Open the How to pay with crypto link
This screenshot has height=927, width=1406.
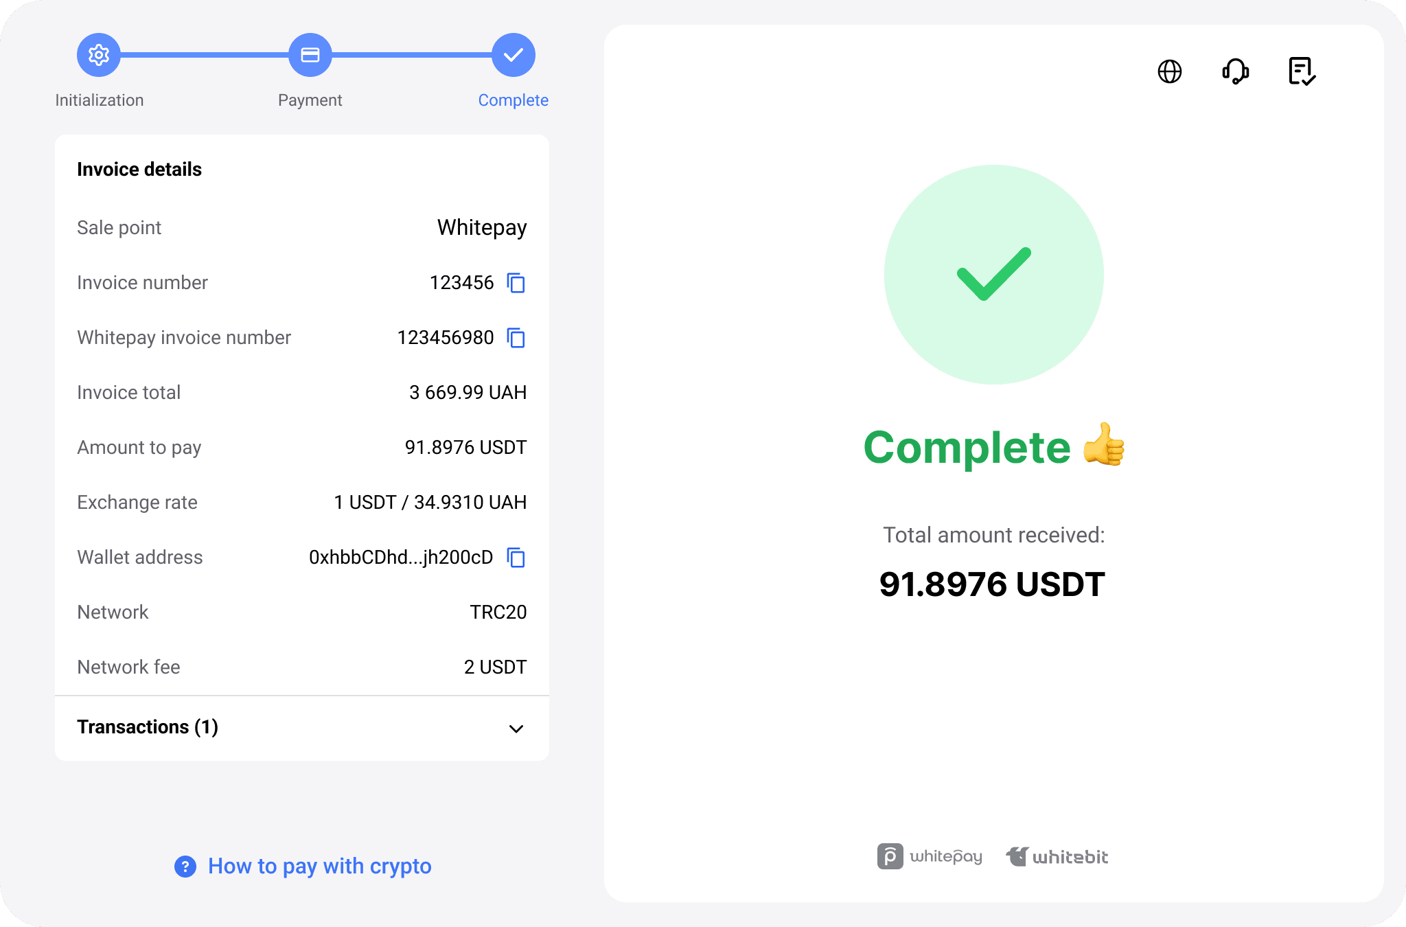(319, 867)
